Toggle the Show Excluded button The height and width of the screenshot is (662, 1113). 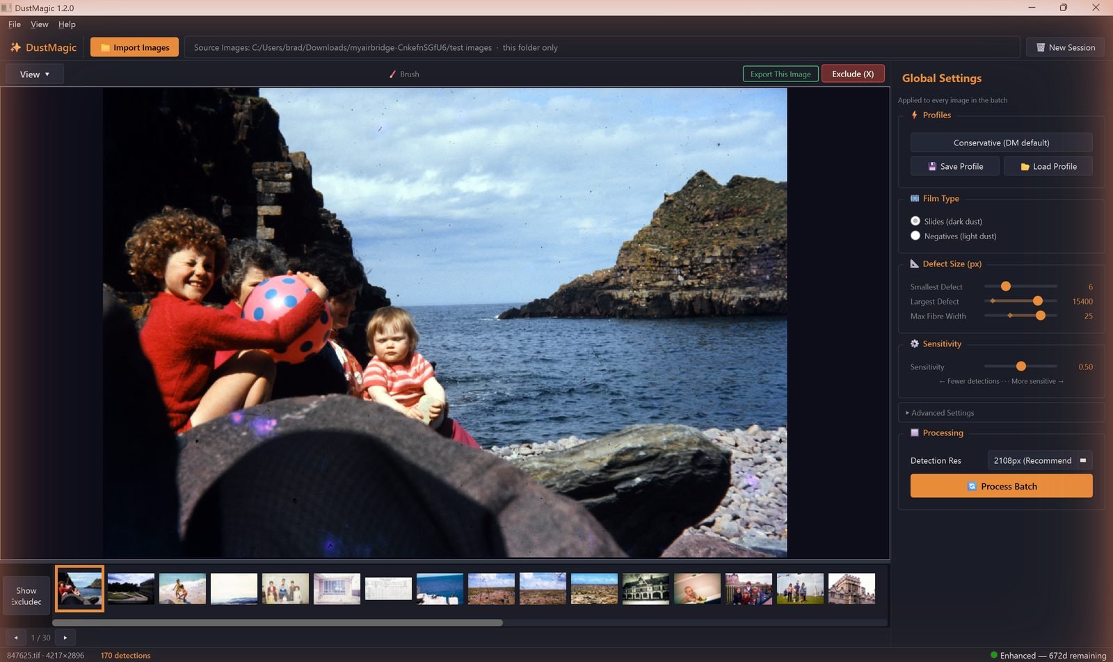click(x=26, y=596)
